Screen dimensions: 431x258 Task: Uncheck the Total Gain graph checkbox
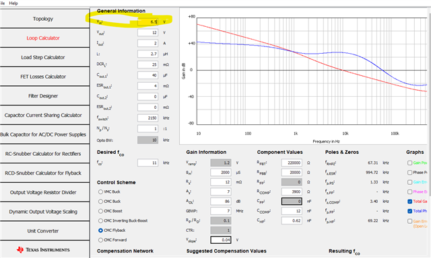pos(410,202)
